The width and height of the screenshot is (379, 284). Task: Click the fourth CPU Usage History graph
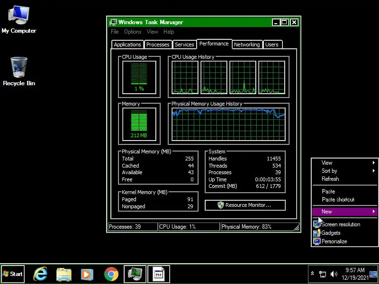tap(271, 77)
